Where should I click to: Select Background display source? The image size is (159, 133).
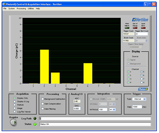point(128,64)
